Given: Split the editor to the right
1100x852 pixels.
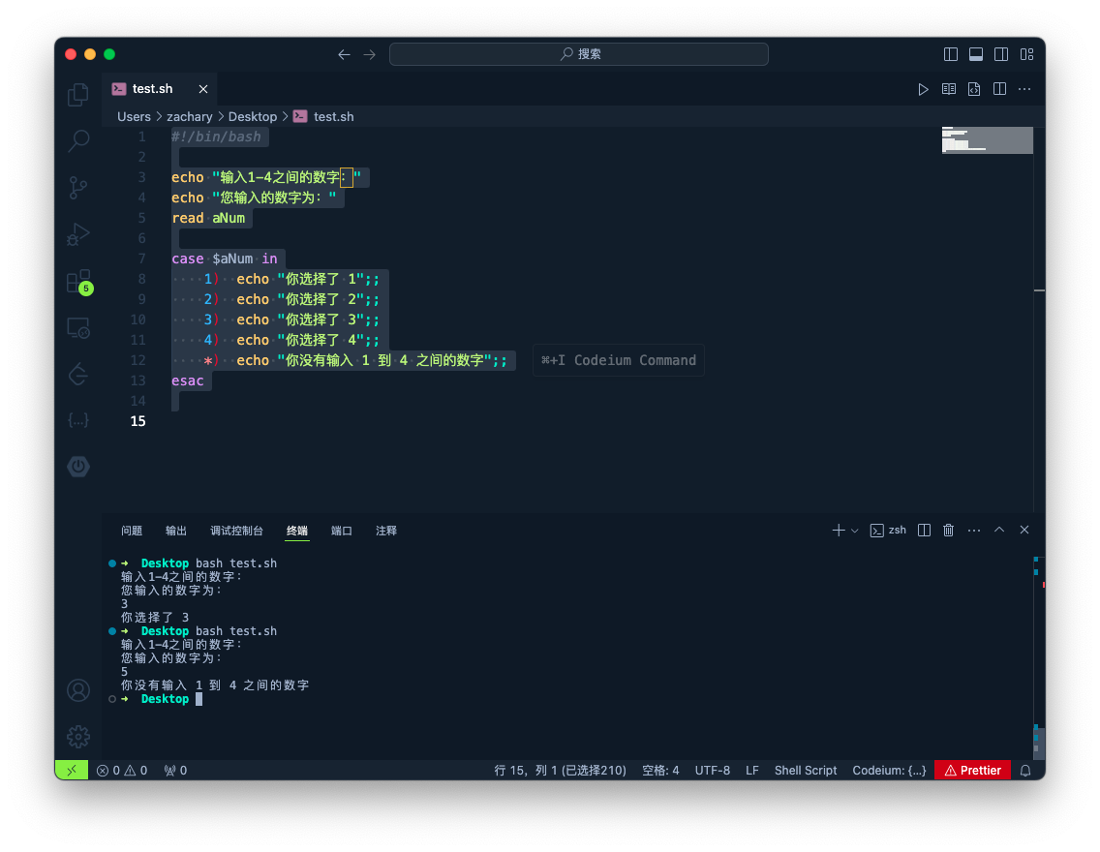Looking at the screenshot, I should [x=999, y=89].
